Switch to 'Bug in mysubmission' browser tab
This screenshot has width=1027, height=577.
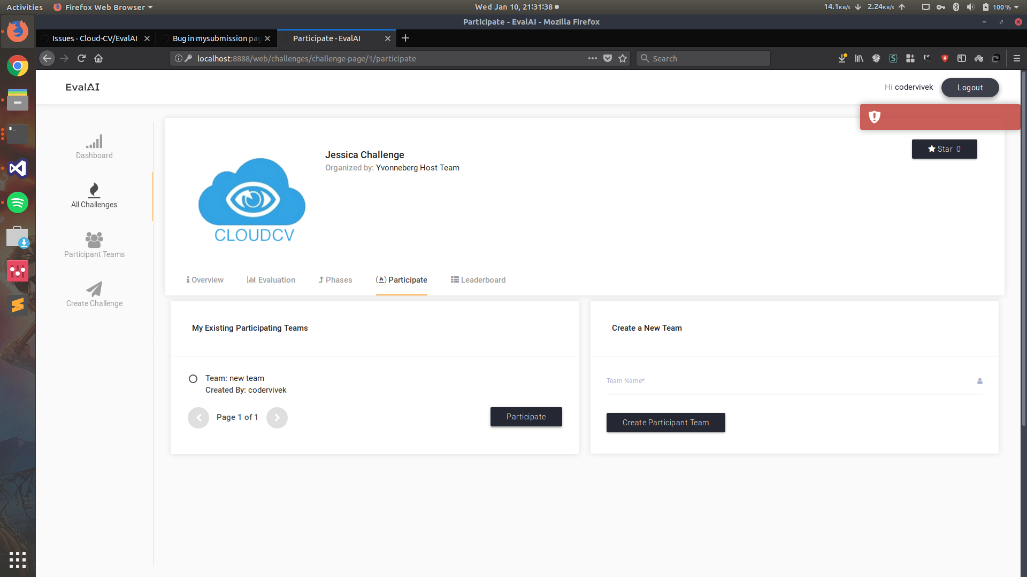pyautogui.click(x=216, y=38)
